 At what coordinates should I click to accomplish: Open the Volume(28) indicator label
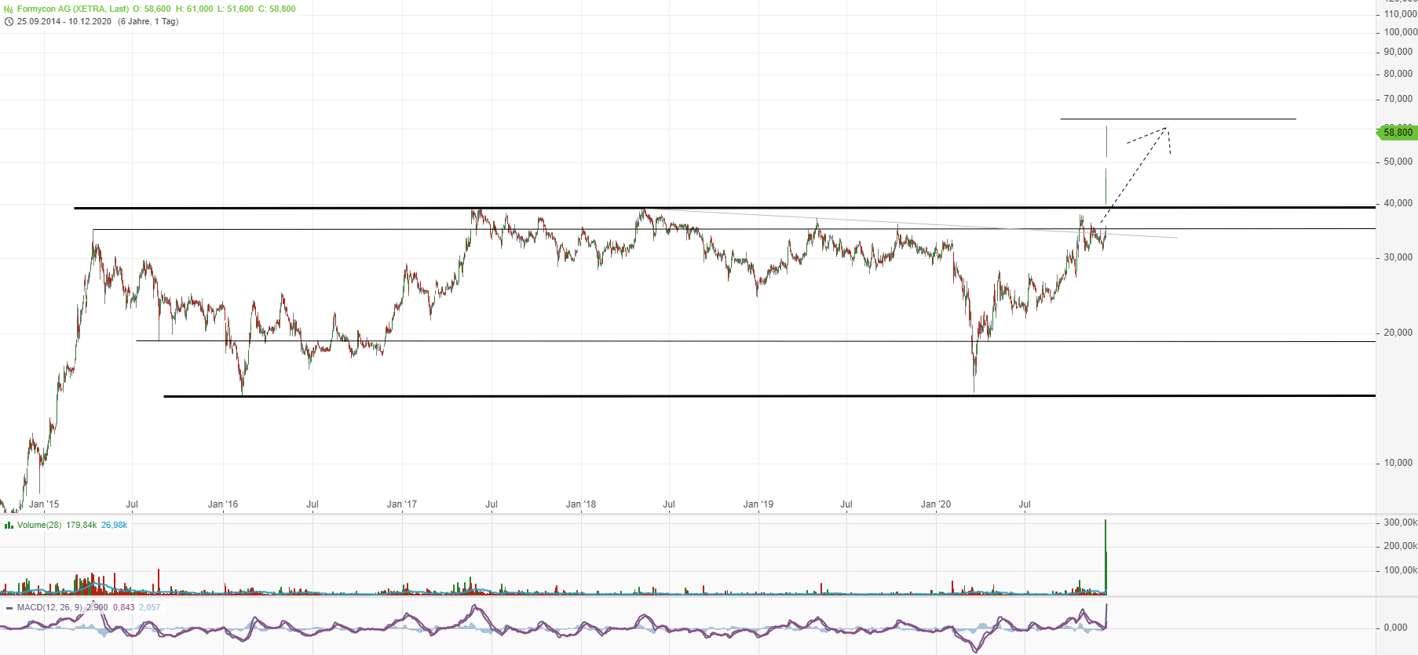pyautogui.click(x=39, y=526)
